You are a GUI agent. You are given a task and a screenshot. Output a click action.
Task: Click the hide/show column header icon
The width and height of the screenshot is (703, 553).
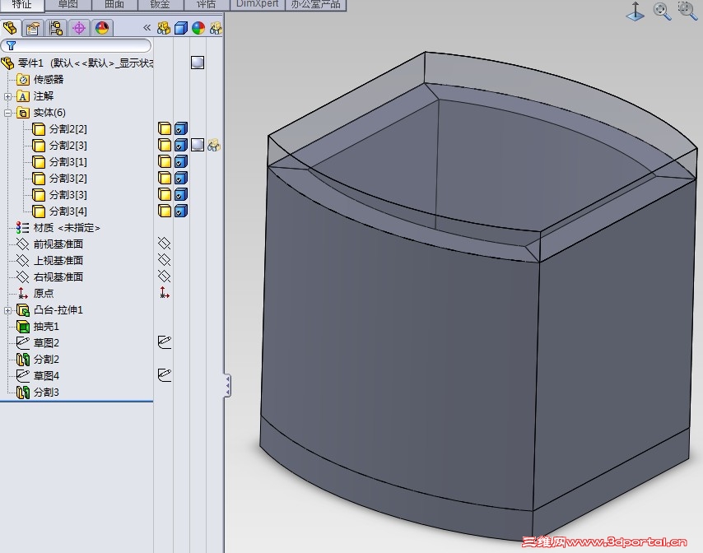point(164,28)
